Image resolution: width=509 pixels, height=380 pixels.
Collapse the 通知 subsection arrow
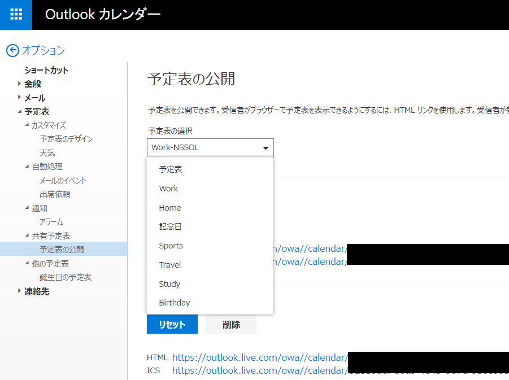click(27, 208)
